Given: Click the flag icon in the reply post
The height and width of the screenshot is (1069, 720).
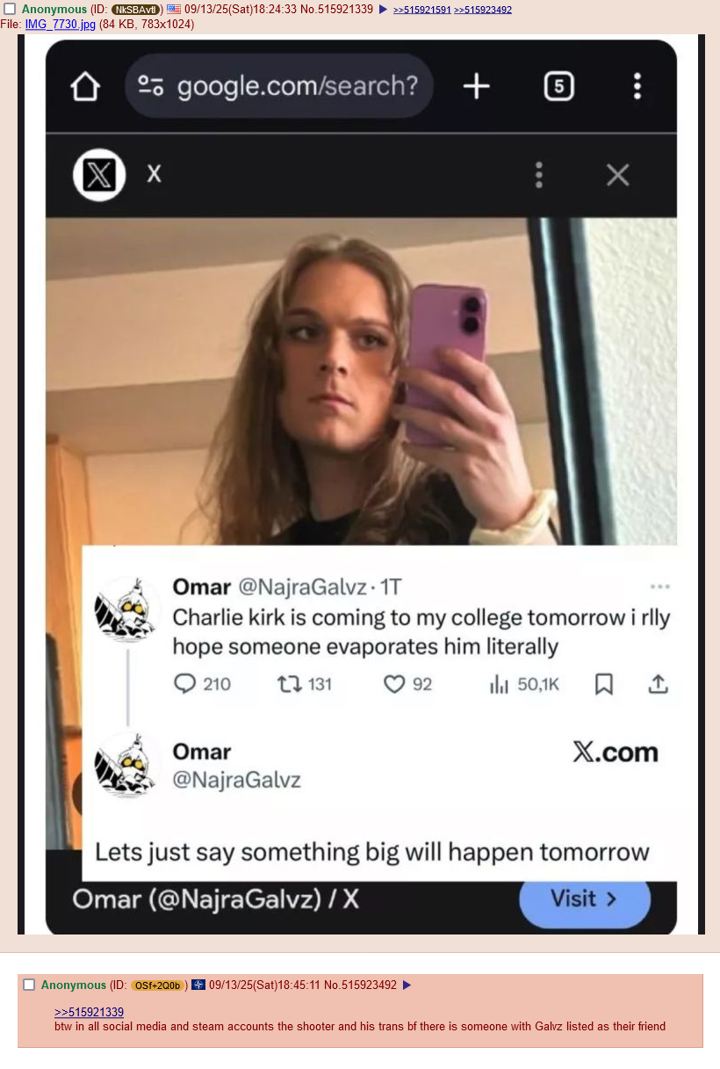Looking at the screenshot, I should click(x=198, y=985).
